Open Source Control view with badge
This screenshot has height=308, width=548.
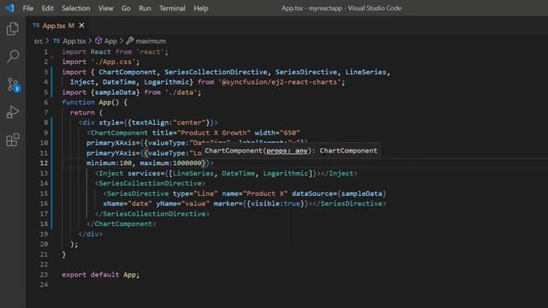click(14, 85)
